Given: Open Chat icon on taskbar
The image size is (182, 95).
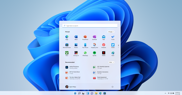Looking at the screenshot, I should 92,93.
